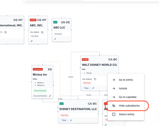Check the Select entity checkbox

(x=114, y=114)
